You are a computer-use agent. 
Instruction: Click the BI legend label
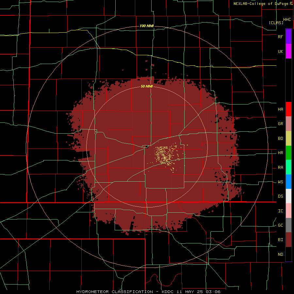280,240
